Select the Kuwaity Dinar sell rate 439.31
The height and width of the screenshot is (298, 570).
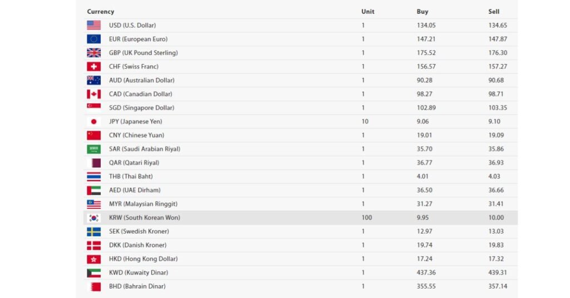coord(497,272)
